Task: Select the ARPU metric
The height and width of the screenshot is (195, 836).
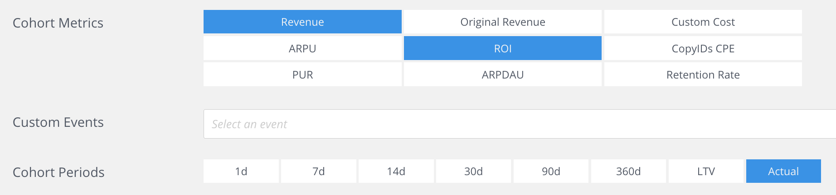Action: pos(302,48)
